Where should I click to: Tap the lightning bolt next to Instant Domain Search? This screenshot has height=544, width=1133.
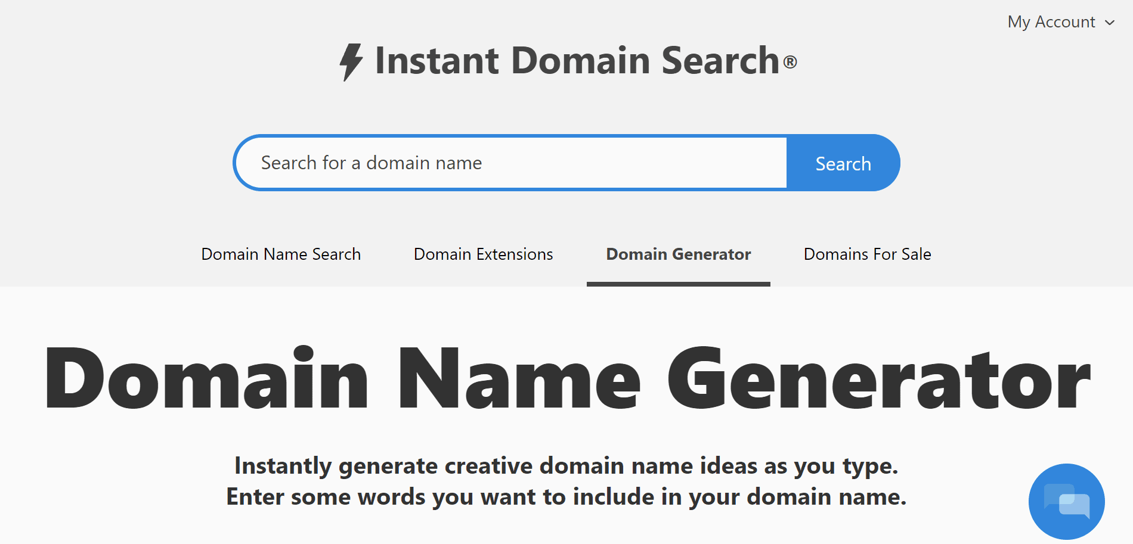click(351, 61)
